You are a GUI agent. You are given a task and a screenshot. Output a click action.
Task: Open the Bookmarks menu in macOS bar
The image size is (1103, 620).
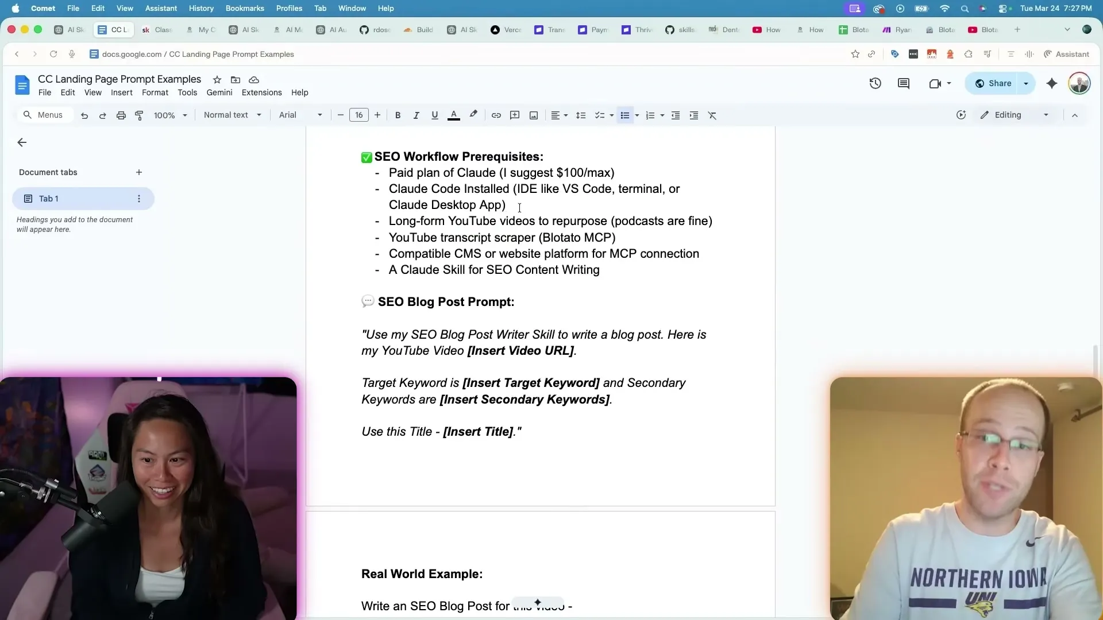[x=245, y=9]
